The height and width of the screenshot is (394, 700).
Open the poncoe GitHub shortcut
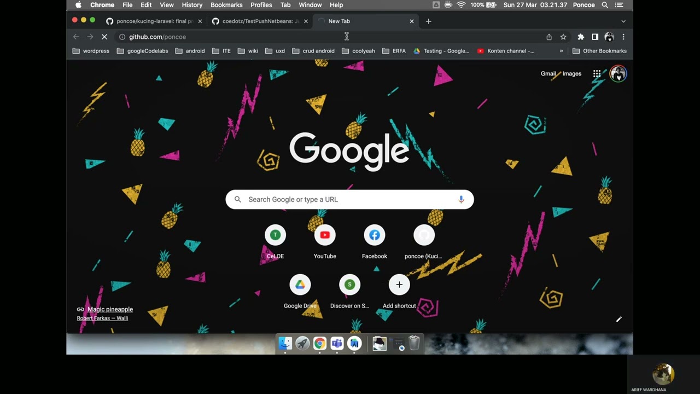pyautogui.click(x=424, y=242)
